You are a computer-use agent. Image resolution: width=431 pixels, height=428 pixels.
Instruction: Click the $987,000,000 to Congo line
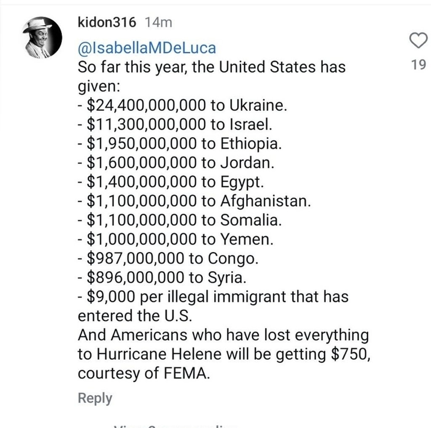(x=168, y=258)
